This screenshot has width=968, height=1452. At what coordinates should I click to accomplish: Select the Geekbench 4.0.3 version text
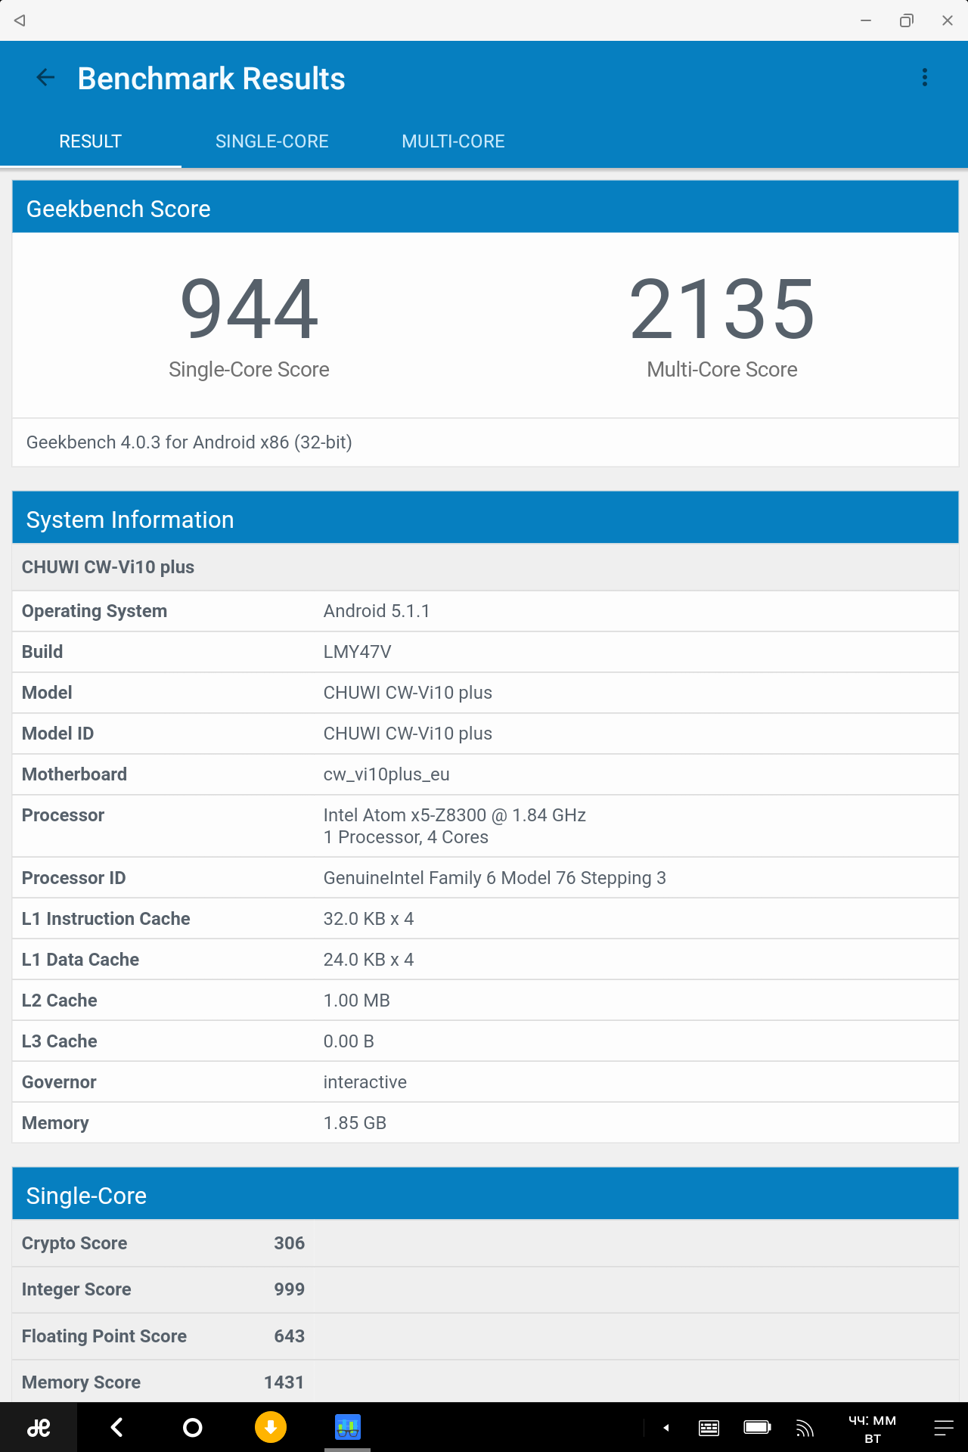189,442
